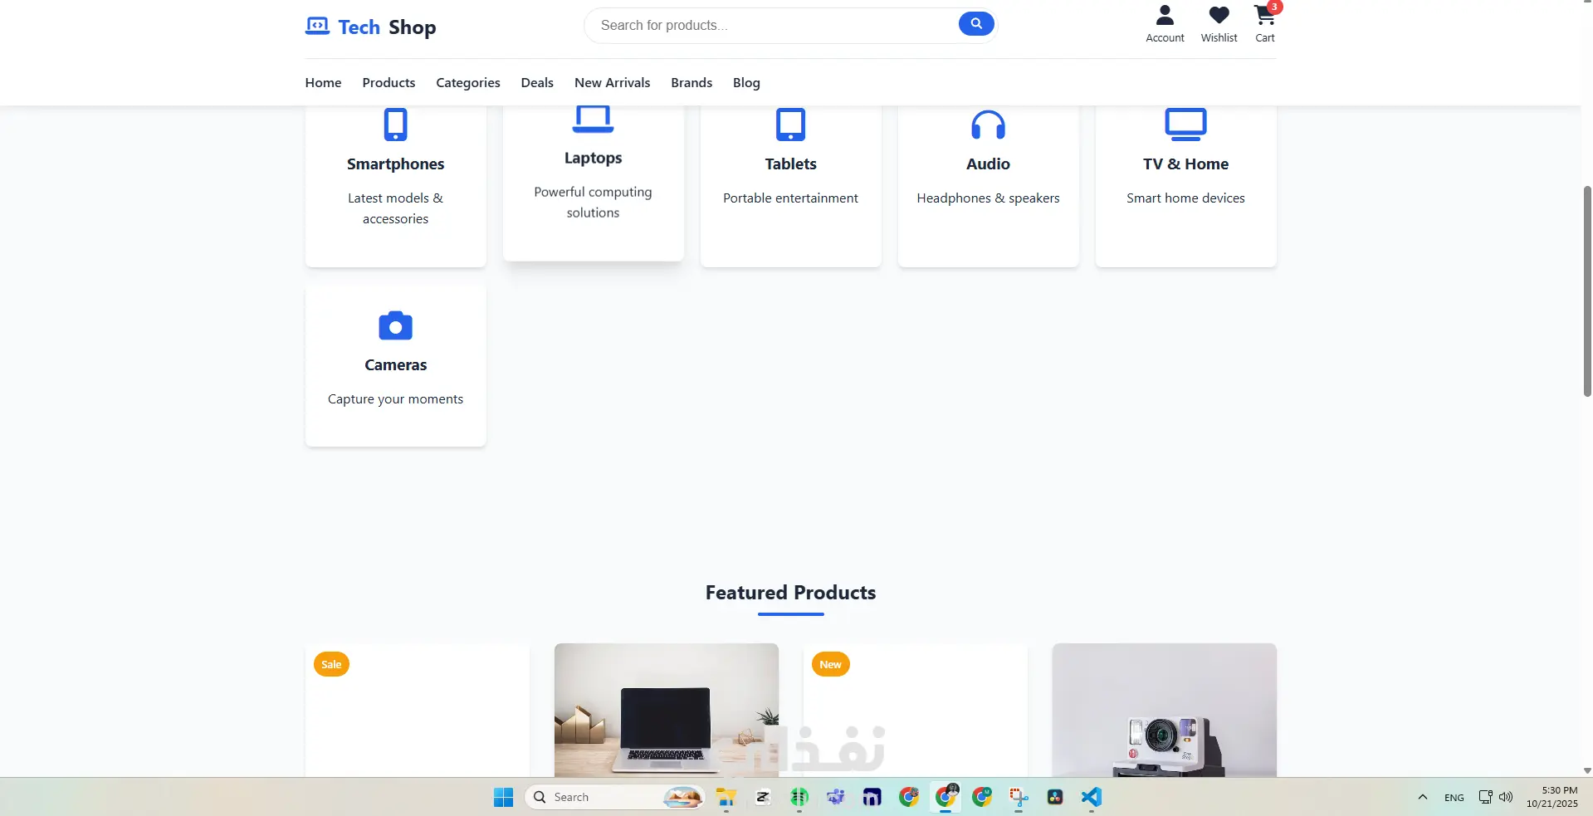Open the Cameras category title
This screenshot has height=816, width=1593.
(396, 364)
